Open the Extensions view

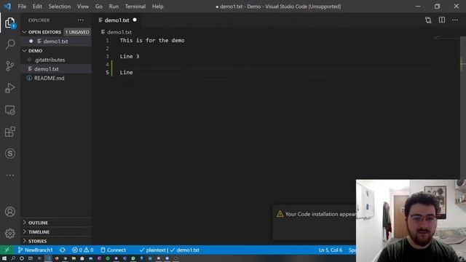[x=9, y=132]
